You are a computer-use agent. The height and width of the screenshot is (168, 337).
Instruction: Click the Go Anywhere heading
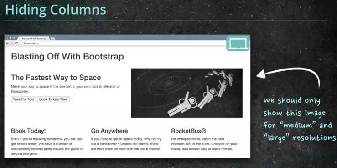109,131
